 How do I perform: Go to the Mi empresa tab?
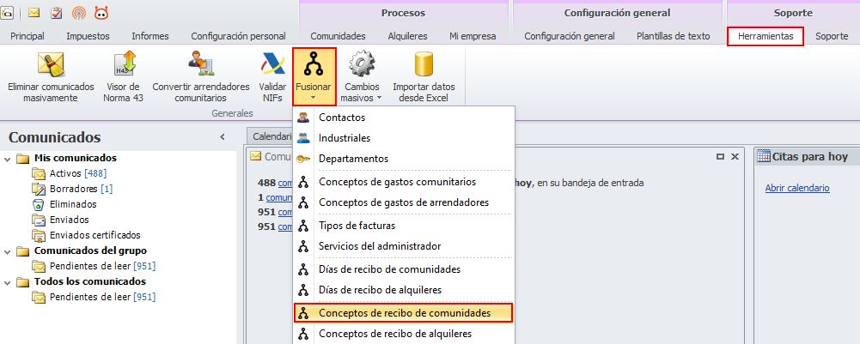pyautogui.click(x=473, y=36)
